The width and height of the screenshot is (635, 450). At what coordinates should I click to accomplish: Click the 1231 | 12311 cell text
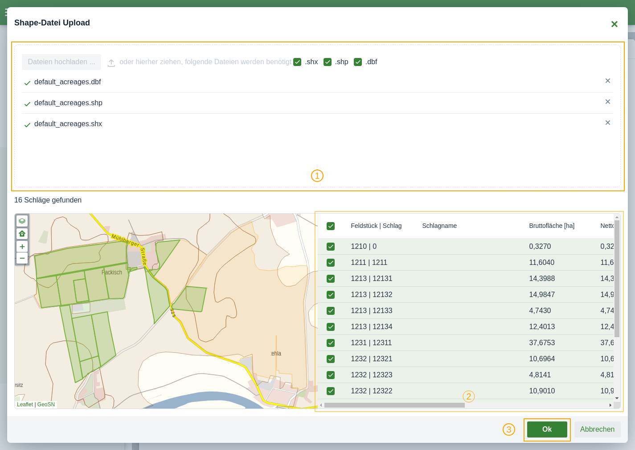pyautogui.click(x=371, y=343)
